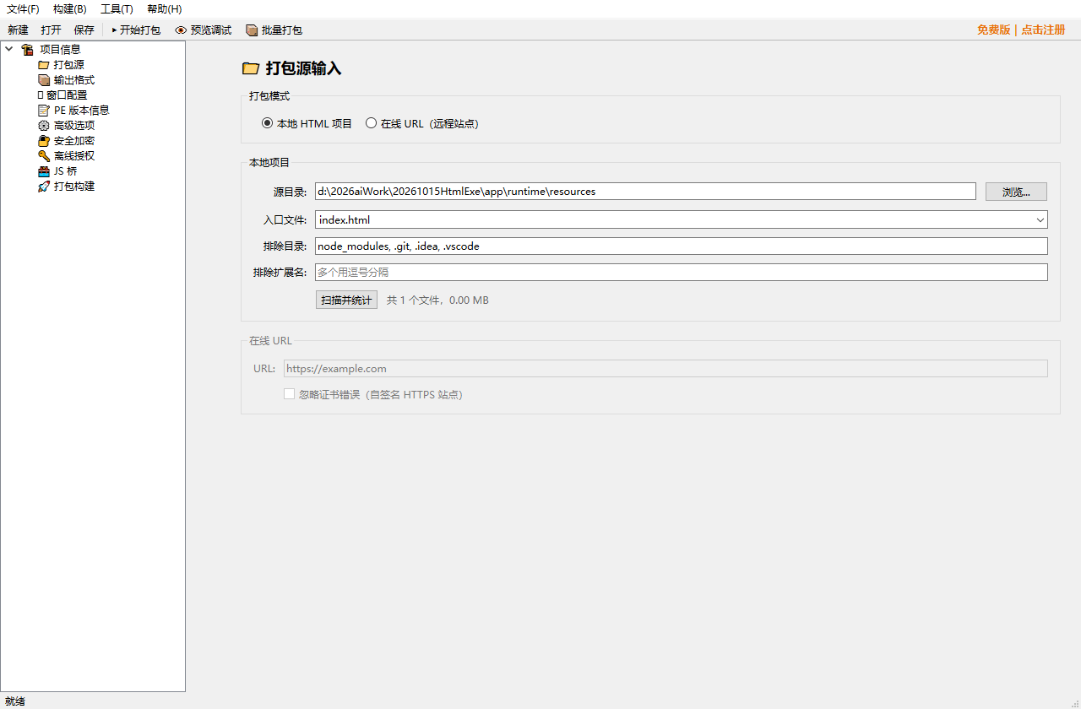Toggle 忽略证书错误 checkbox
The width and height of the screenshot is (1081, 709).
(289, 394)
